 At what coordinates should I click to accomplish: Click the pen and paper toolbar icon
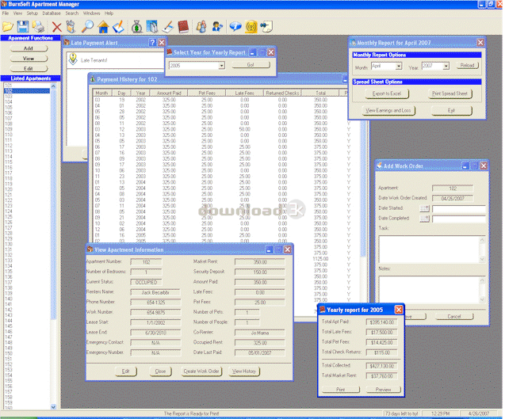[167, 27]
